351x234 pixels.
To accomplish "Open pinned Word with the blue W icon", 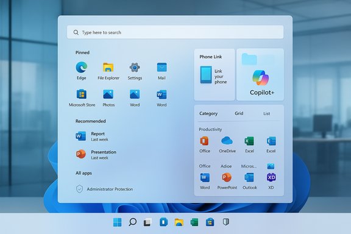I will click(161, 94).
